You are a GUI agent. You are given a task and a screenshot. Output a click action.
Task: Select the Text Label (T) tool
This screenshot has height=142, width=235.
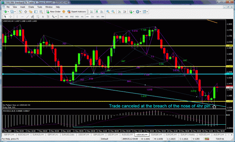[x=48, y=17]
